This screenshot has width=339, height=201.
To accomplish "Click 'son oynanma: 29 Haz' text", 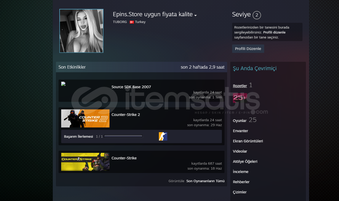I will [x=205, y=125].
